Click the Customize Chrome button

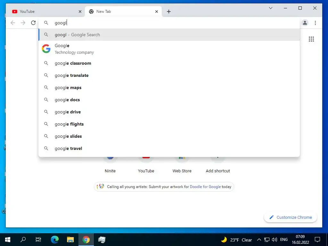coord(291,217)
